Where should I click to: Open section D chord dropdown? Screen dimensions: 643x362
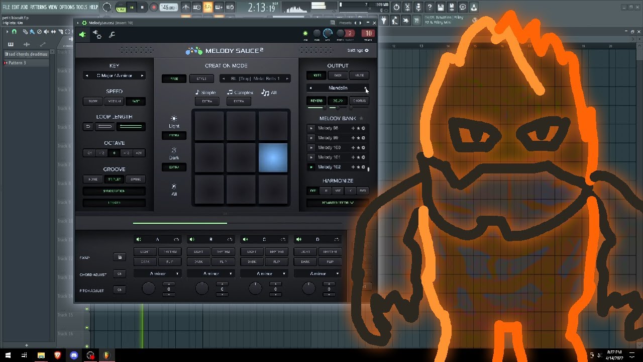[318, 274]
